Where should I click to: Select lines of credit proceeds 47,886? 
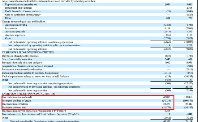coord(167,97)
